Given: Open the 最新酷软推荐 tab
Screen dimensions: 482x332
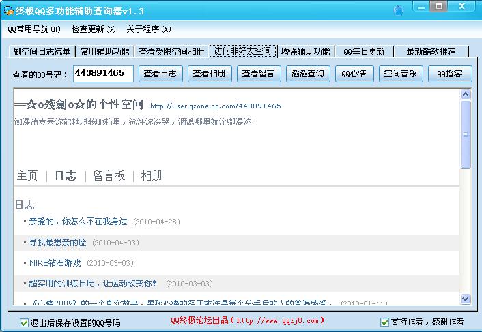Looking at the screenshot, I should pos(431,51).
